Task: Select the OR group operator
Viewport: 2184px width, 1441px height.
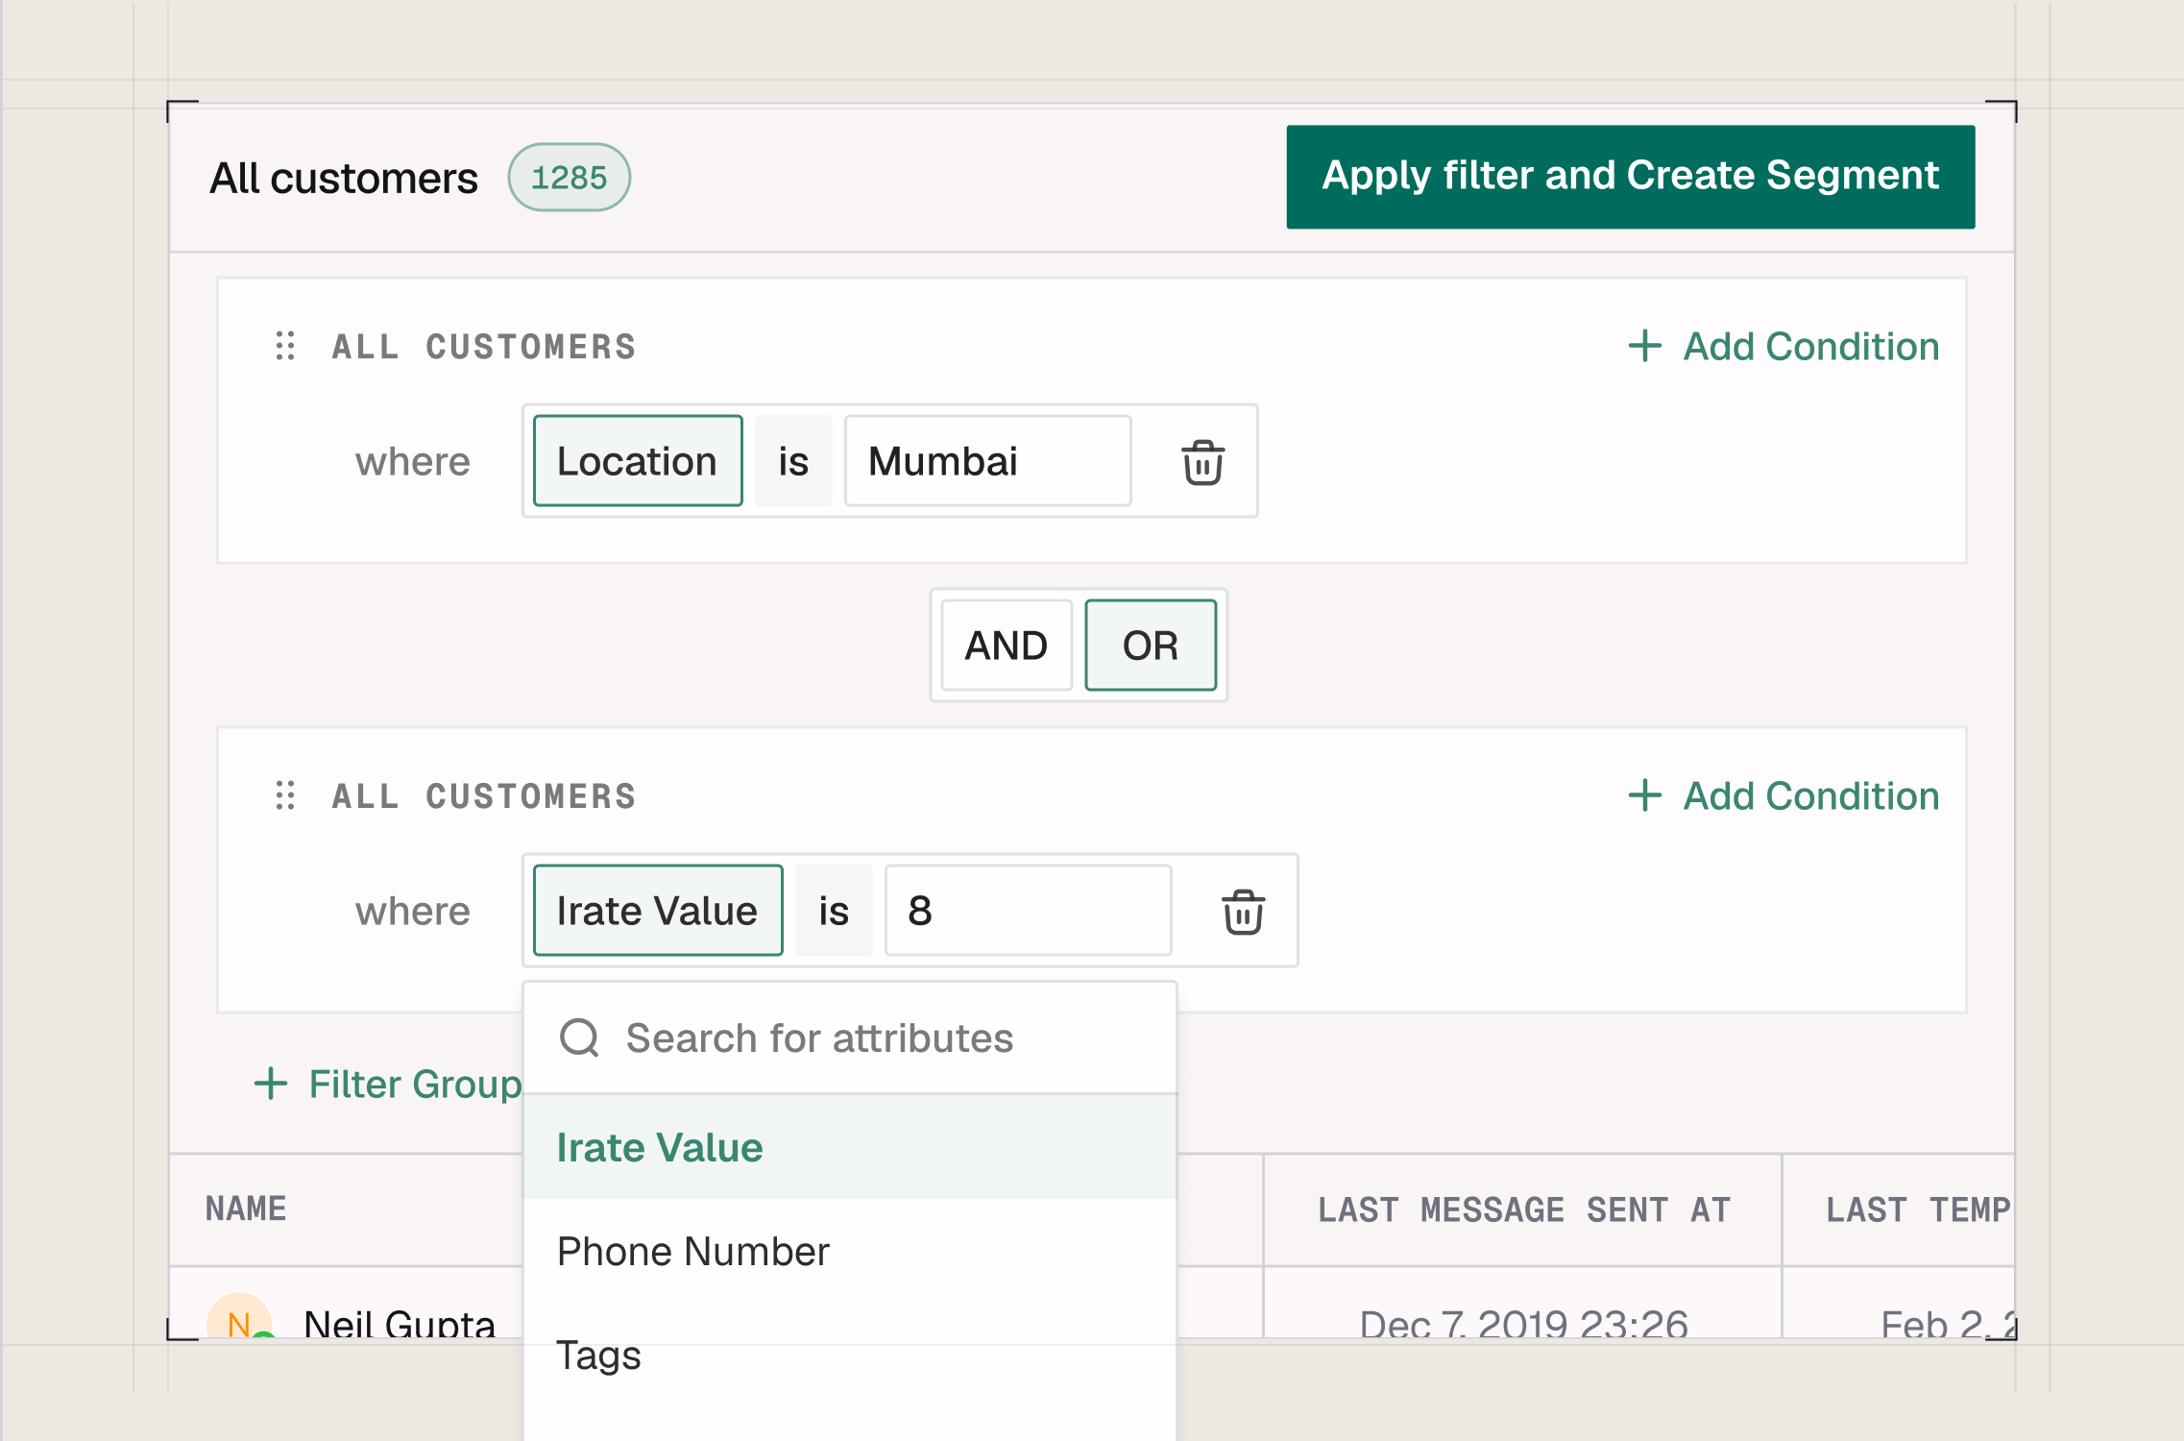Action: point(1150,646)
